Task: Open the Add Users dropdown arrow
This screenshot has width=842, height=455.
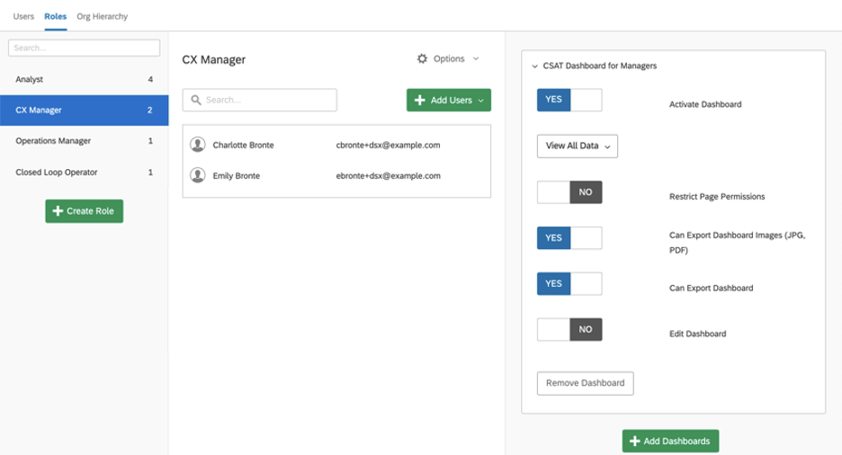Action: 480,101
